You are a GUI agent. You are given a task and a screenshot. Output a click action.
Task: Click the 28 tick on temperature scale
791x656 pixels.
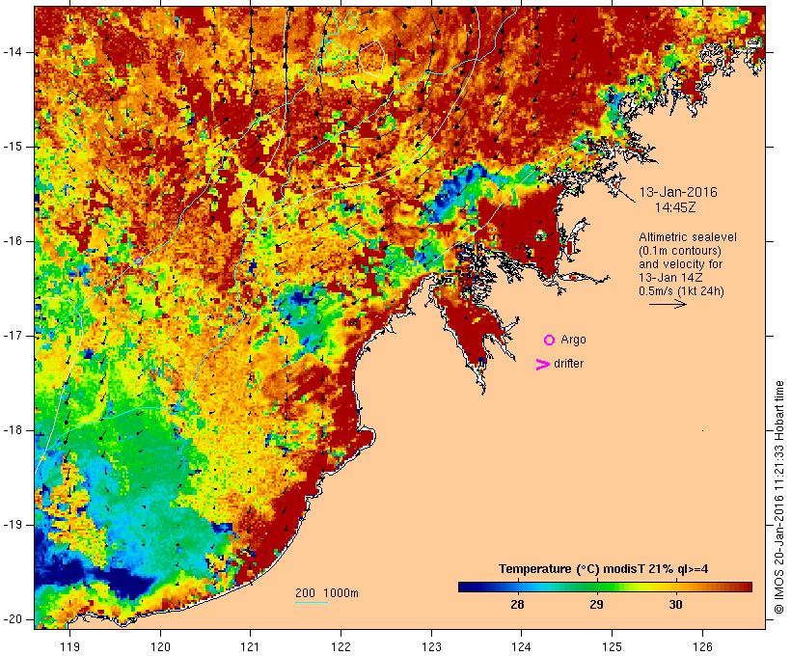click(517, 605)
